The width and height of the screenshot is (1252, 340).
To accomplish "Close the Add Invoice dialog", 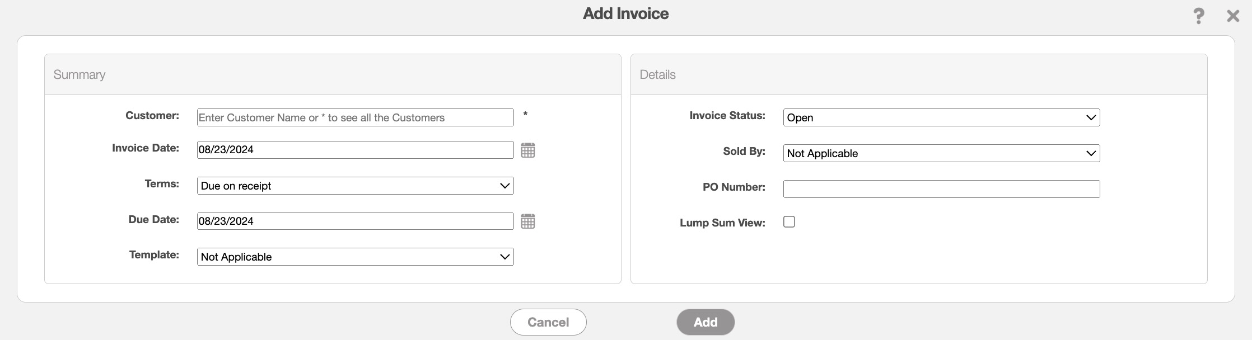I will 1232,16.
